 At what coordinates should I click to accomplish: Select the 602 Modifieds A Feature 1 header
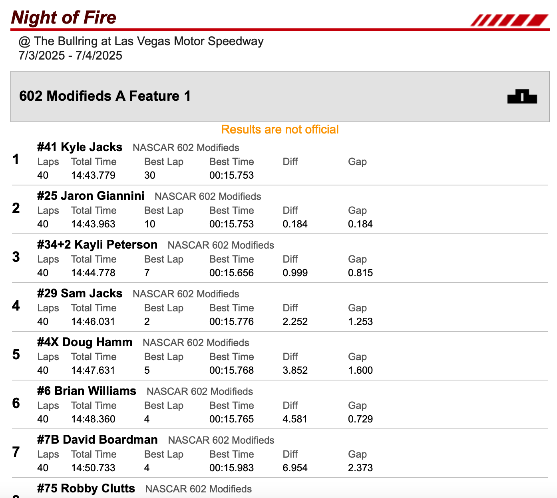105,96
